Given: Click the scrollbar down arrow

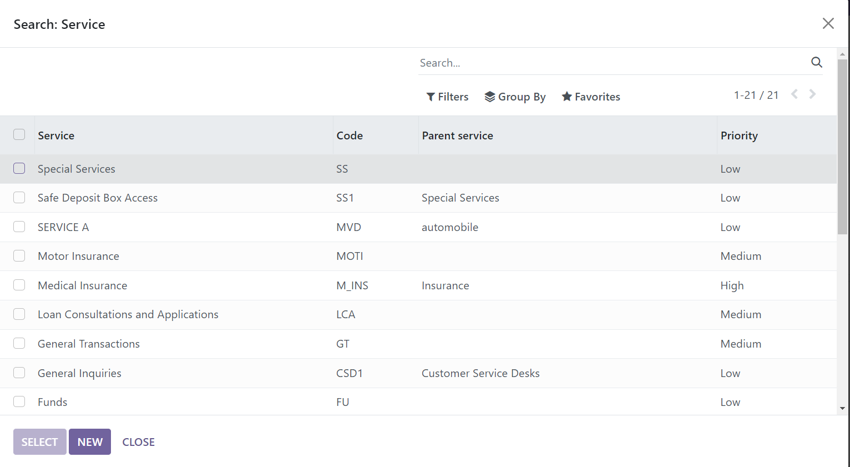Looking at the screenshot, I should coord(842,408).
